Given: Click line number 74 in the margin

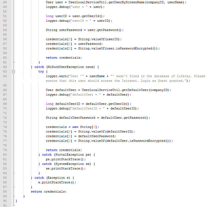Looking at the screenshot, I should 5,127.
